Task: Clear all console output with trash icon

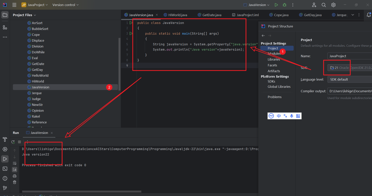Action: tap(14, 182)
